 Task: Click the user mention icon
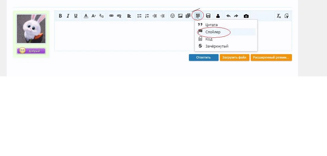tap(218, 16)
